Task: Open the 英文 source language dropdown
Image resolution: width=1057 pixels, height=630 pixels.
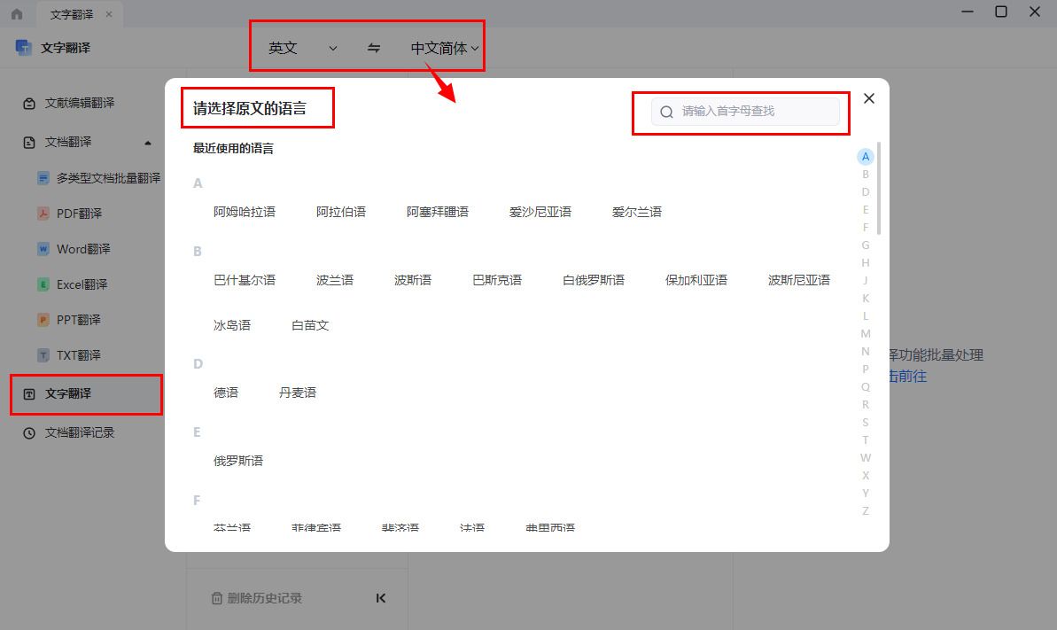Action: (x=303, y=48)
